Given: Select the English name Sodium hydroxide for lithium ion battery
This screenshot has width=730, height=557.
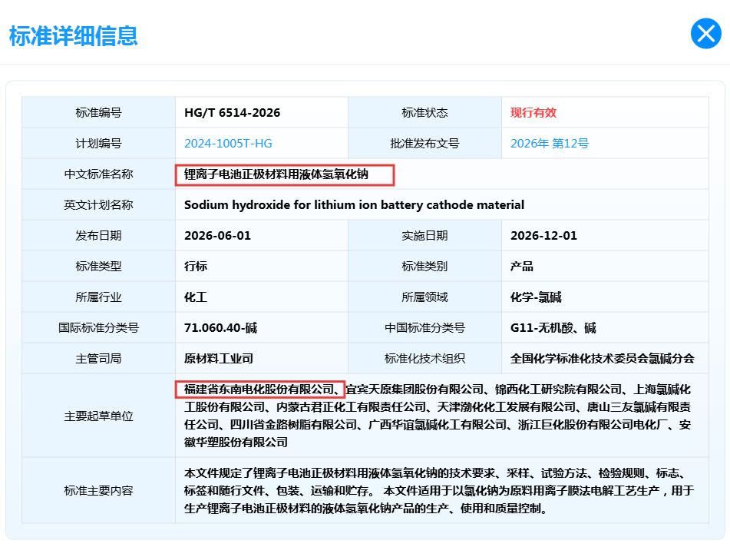Looking at the screenshot, I should point(305,205).
